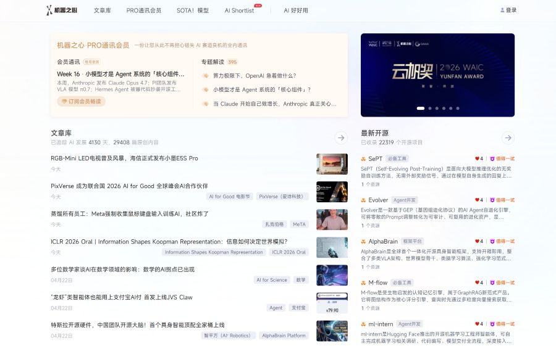Open article 多位数学家谈AI在数学领域的影响
Screen dimensions: 556x346
[122, 270]
